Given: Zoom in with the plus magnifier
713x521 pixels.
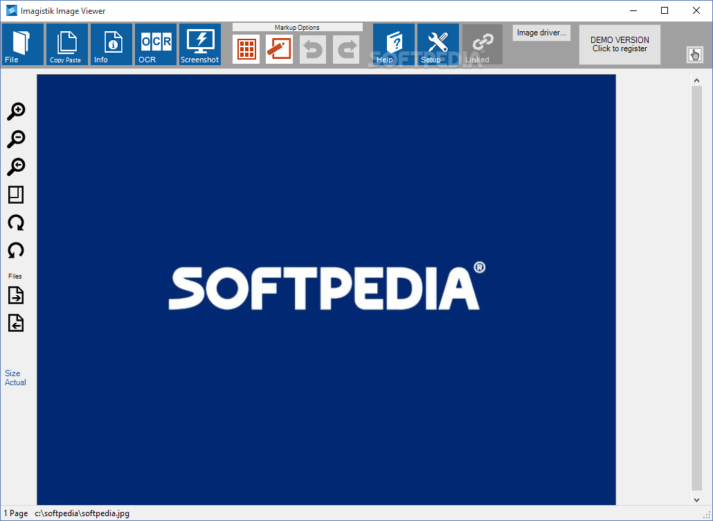Looking at the screenshot, I should (x=16, y=112).
